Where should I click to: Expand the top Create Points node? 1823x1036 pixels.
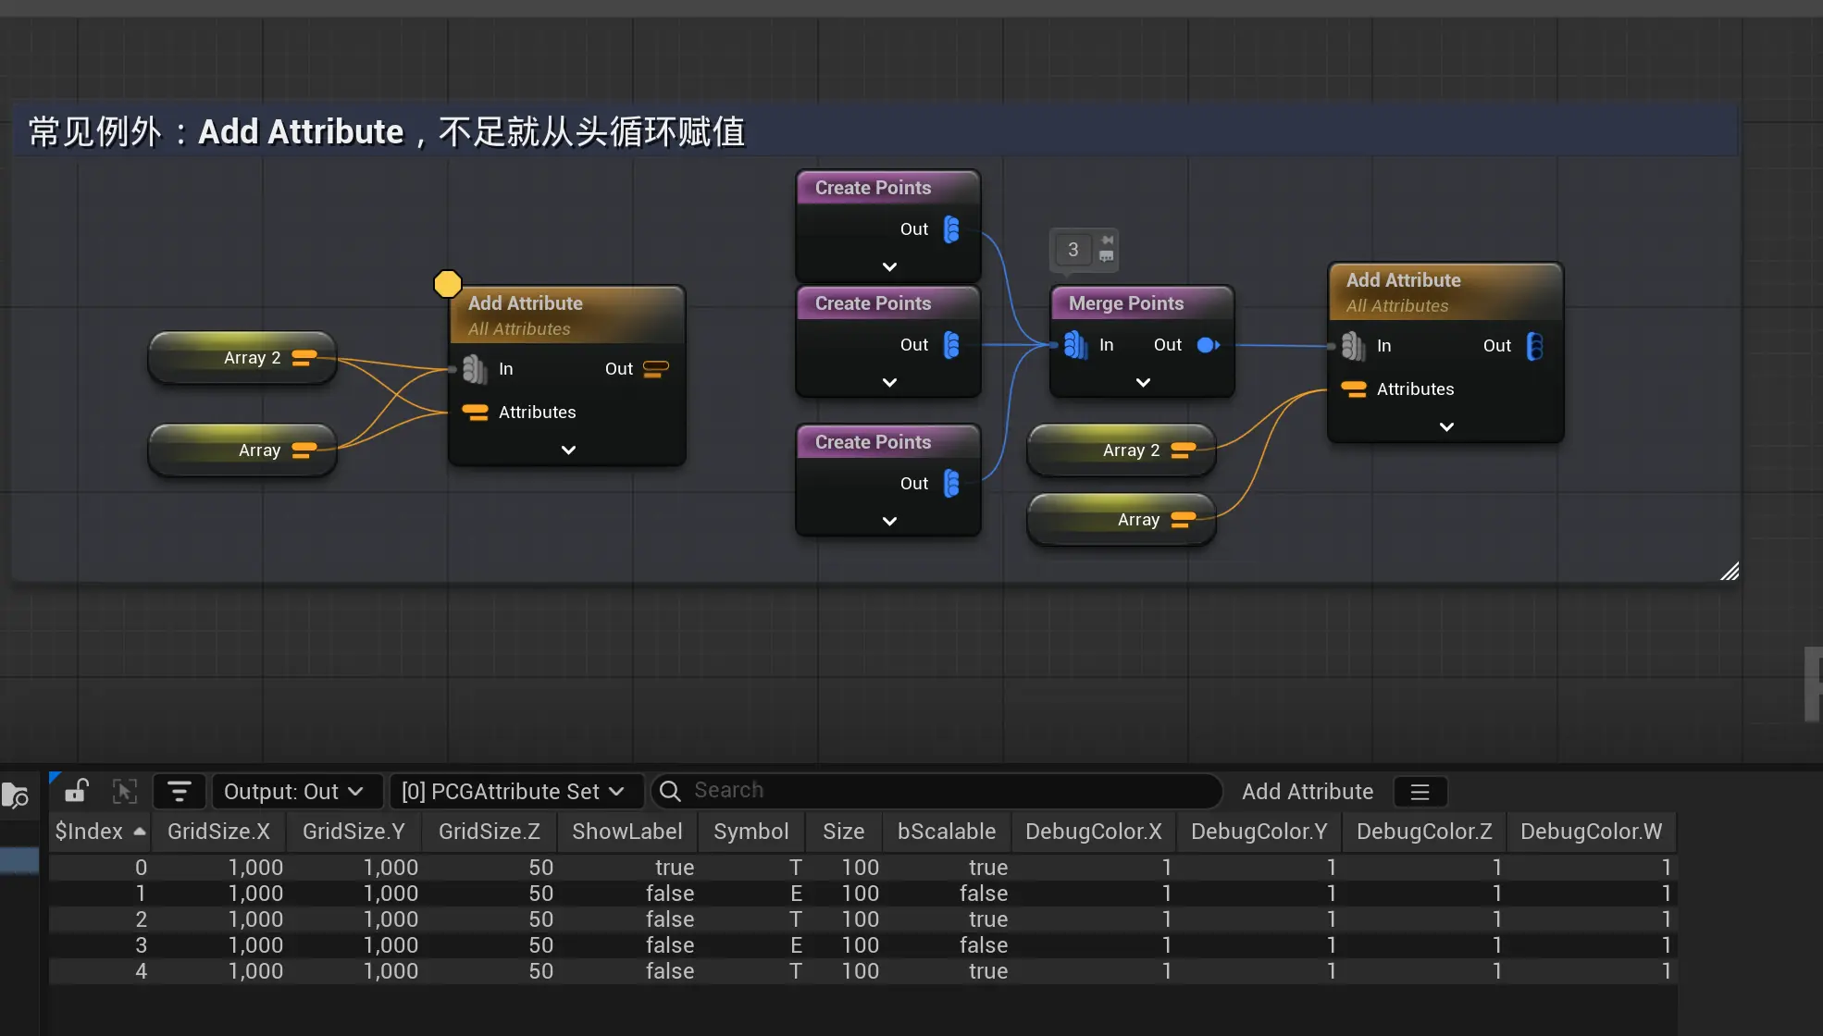click(x=889, y=266)
